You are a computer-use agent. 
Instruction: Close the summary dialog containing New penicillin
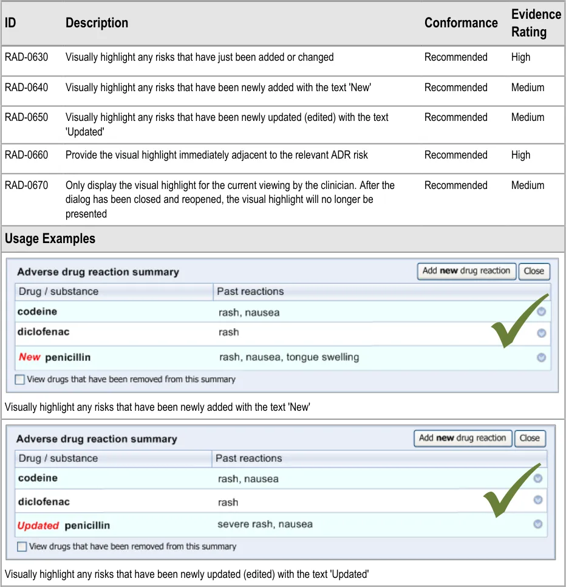534,271
